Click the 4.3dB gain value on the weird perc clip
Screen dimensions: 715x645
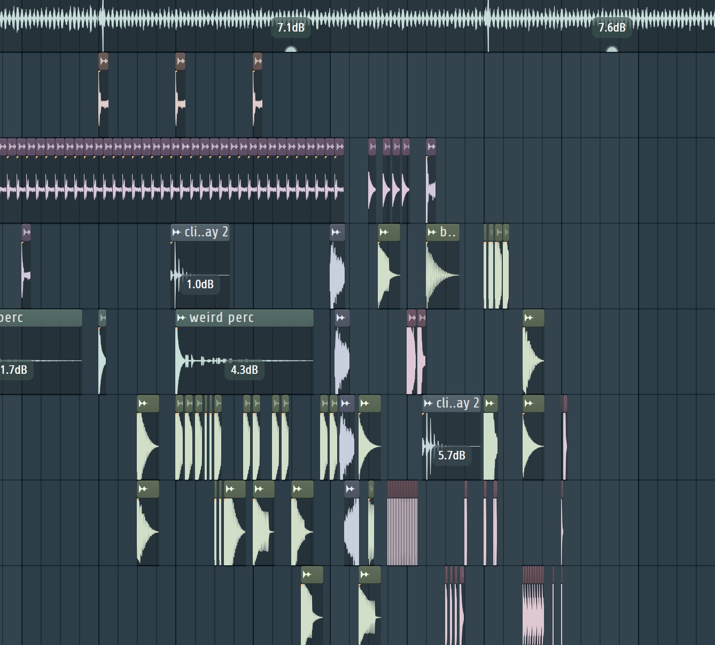244,369
